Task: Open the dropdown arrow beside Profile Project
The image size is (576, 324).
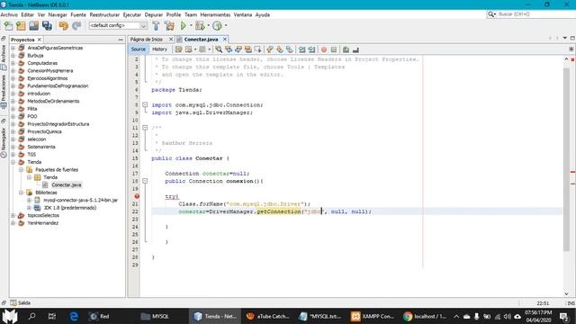Action: click(226, 26)
